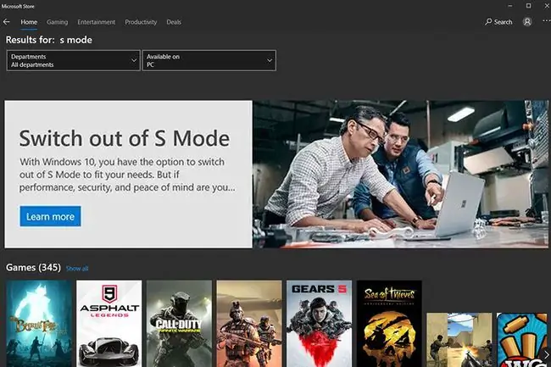The height and width of the screenshot is (367, 551).
Task: Open the Switch out of S Mode banner image
Action: pyautogui.click(x=400, y=175)
